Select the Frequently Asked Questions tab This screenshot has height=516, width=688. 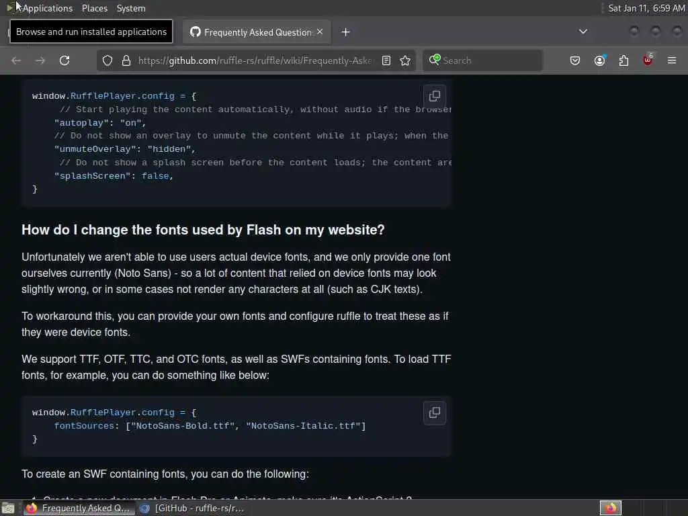(257, 32)
